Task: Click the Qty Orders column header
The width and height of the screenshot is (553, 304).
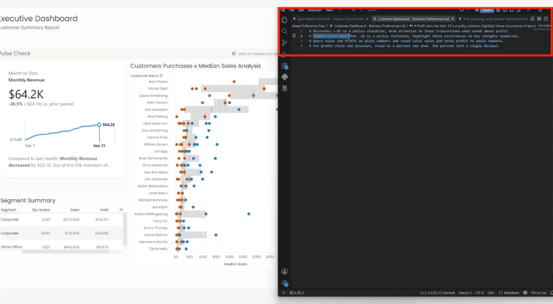Action: (41, 210)
